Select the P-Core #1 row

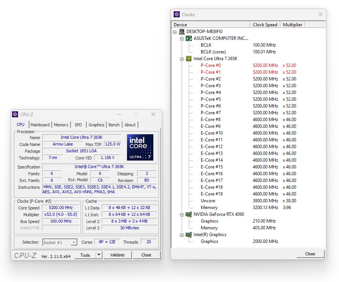tap(248, 72)
